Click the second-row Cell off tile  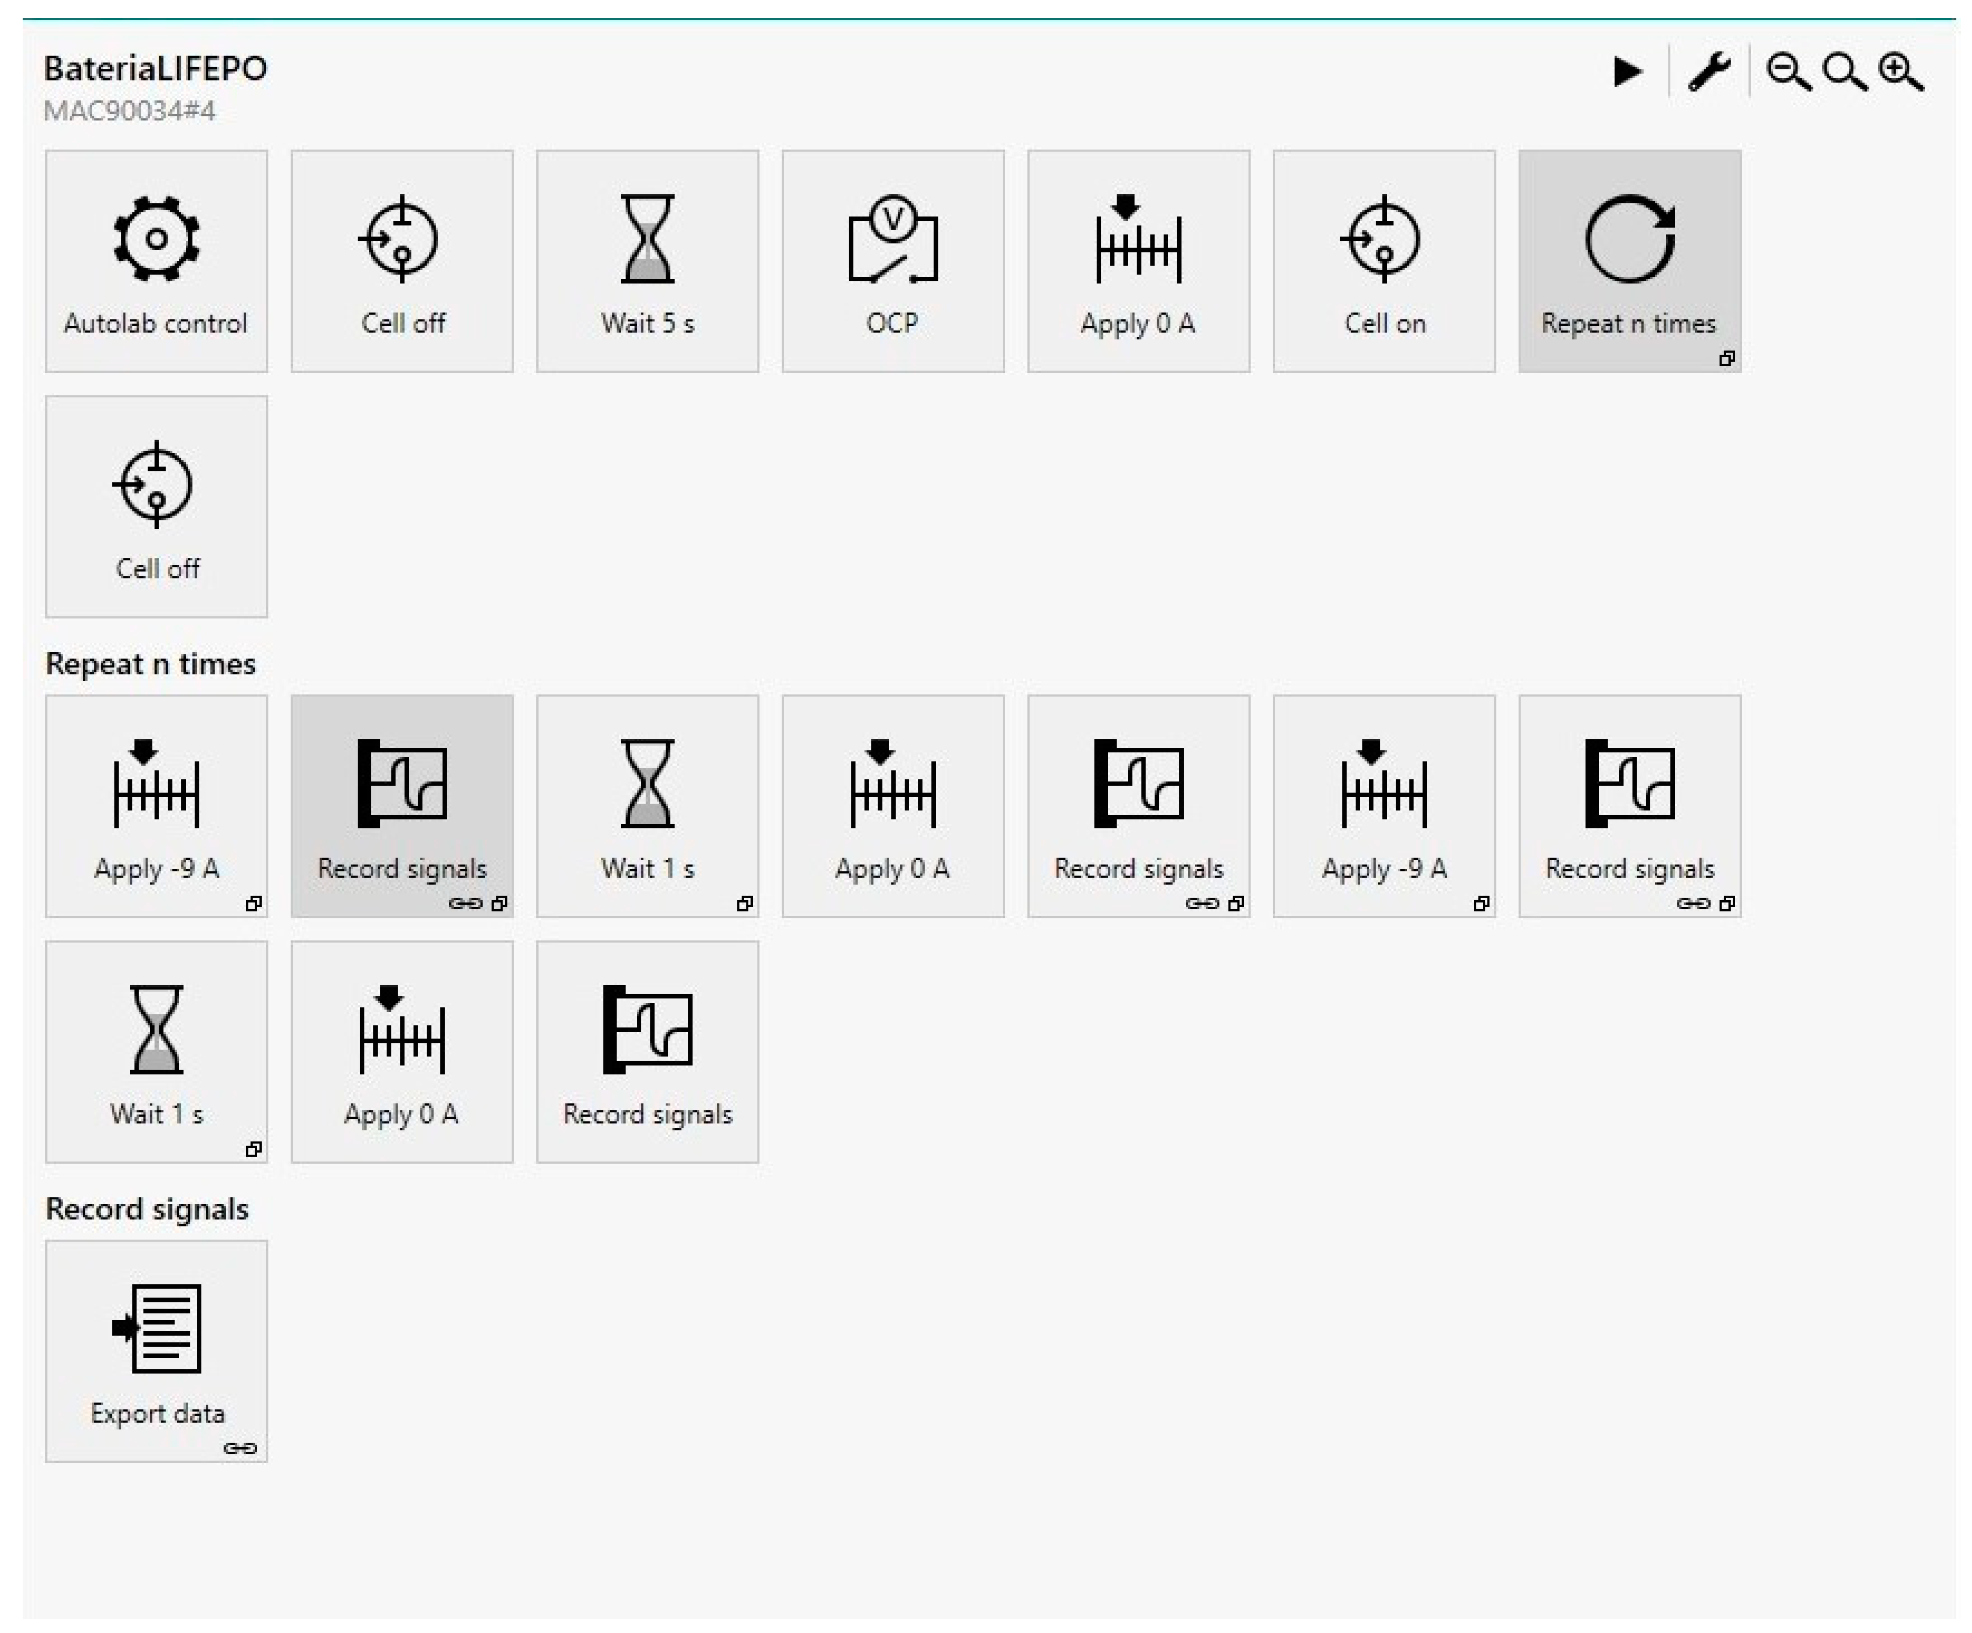pos(156,506)
